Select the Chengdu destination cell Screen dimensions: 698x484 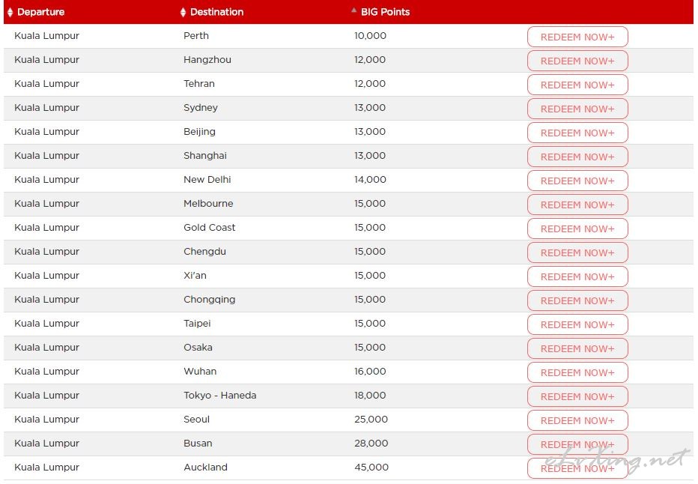click(204, 252)
